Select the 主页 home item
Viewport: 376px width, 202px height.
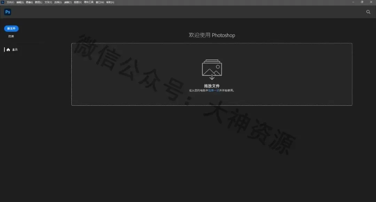(12, 49)
